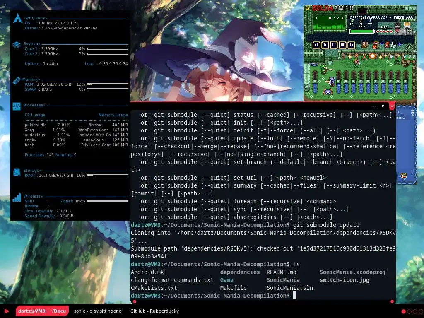Click the blue crab creature in equalizer
Viewport: 424px width, 318px height.
tap(328, 92)
